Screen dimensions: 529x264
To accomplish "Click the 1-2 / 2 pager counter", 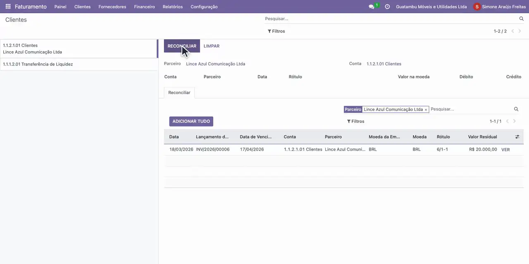I will coord(500,31).
